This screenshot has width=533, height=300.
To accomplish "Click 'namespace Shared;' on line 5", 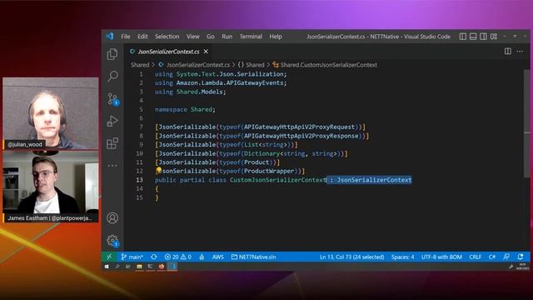I will [x=185, y=109].
